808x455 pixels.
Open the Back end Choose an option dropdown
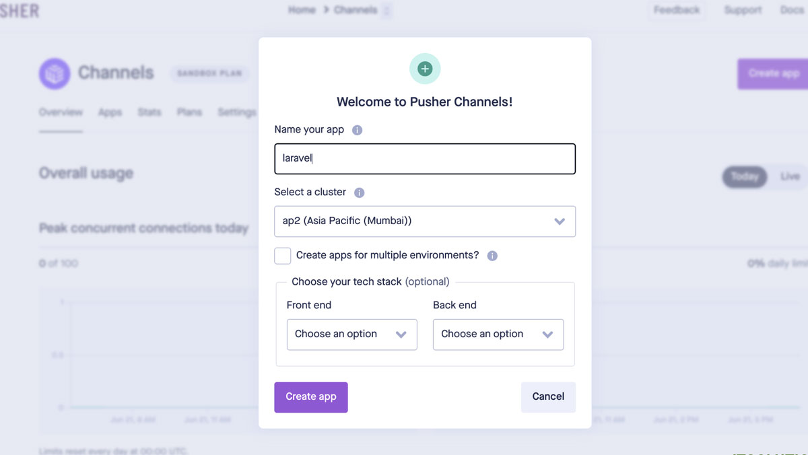point(498,335)
